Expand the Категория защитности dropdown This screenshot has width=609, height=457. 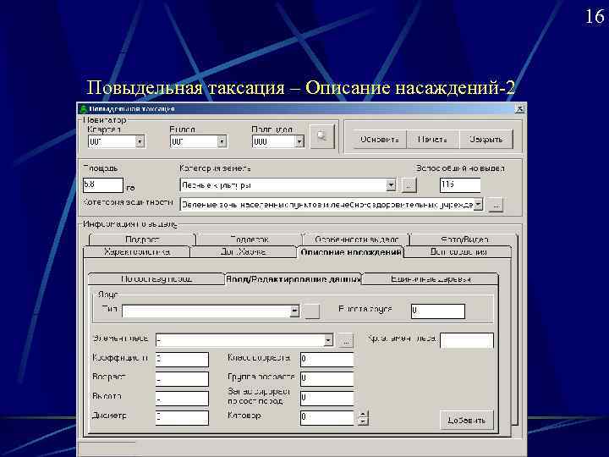pyautogui.click(x=478, y=205)
